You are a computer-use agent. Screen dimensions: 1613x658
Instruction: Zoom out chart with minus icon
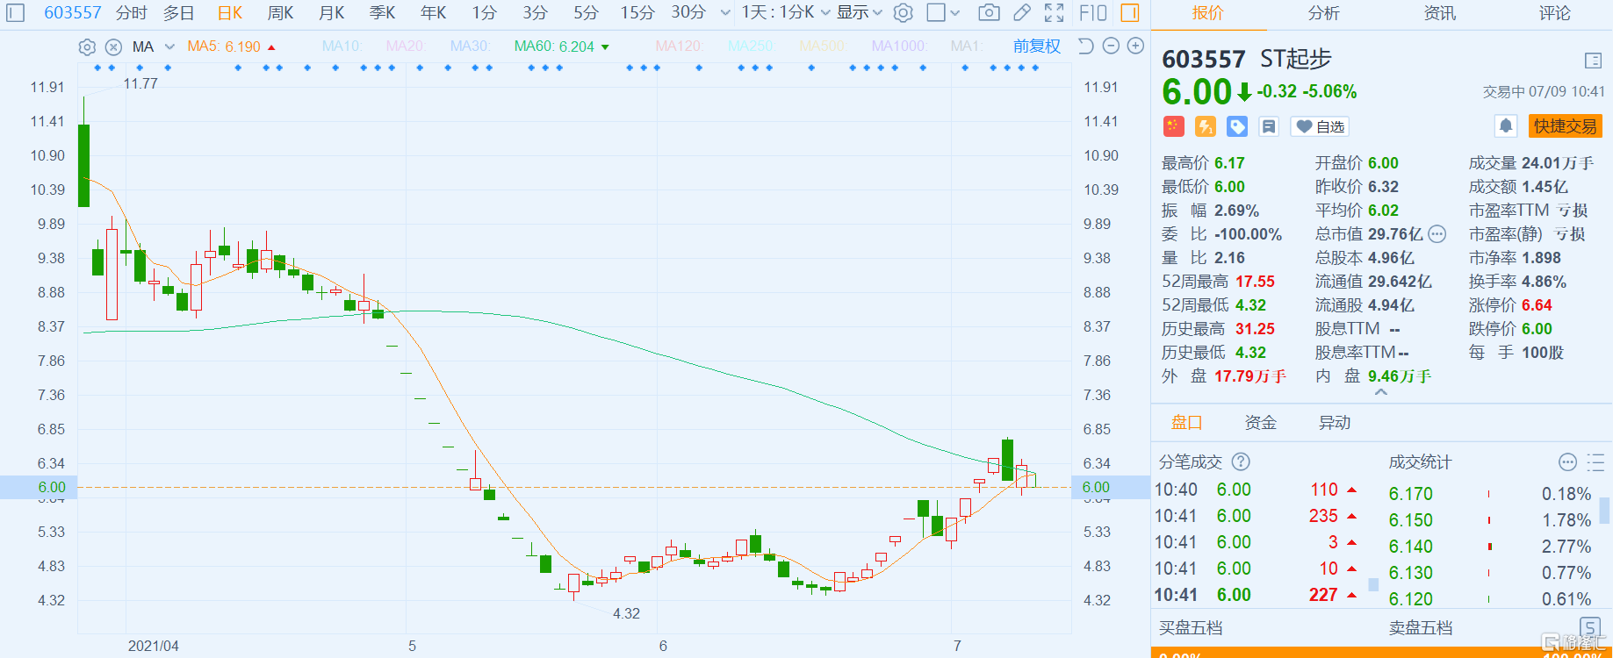(1111, 46)
